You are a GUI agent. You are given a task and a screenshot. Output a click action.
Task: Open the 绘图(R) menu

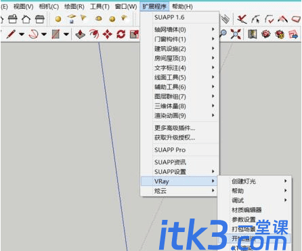coord(74,7)
